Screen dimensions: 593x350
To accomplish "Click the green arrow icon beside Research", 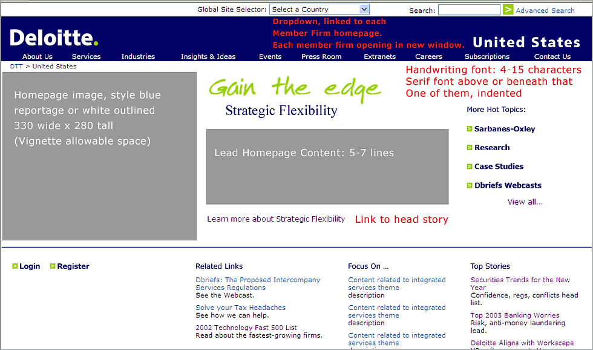I will 470,148.
